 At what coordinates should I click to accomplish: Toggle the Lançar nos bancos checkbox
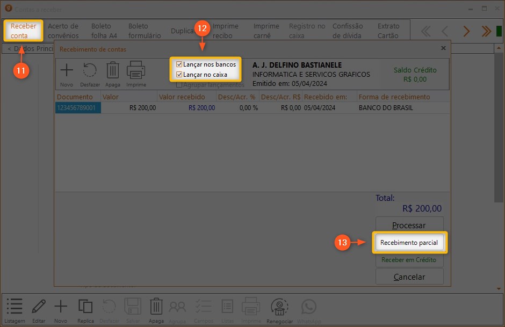tap(179, 64)
